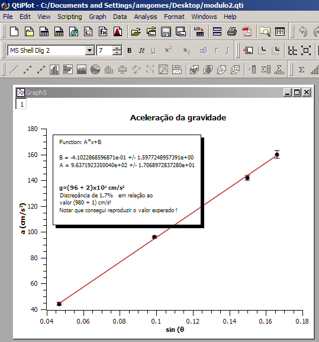
Task: Save project with the floppy disk icon
Action: point(166,31)
